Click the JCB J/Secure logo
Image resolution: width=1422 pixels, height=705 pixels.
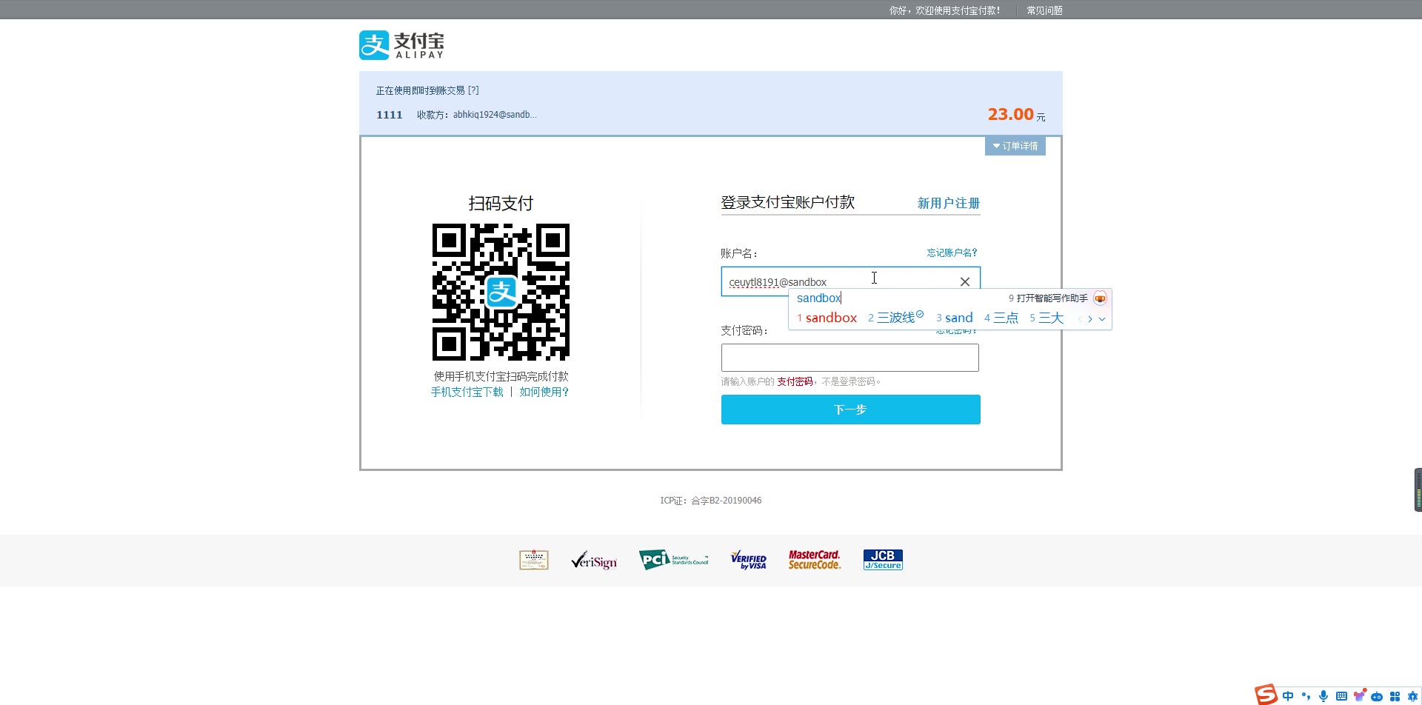[x=883, y=560]
